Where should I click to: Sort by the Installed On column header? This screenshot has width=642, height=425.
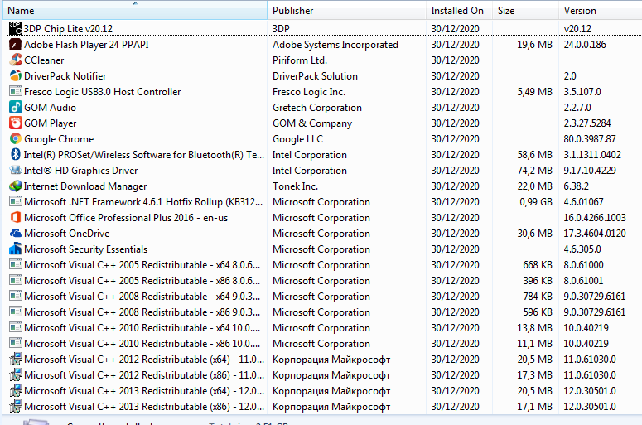pos(459,11)
